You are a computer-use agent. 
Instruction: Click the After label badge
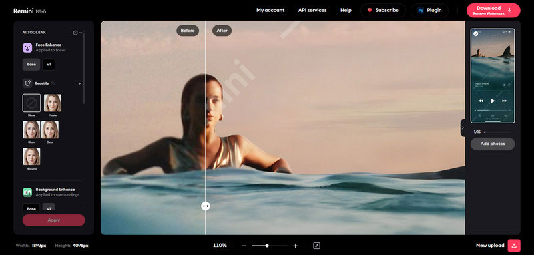[222, 31]
